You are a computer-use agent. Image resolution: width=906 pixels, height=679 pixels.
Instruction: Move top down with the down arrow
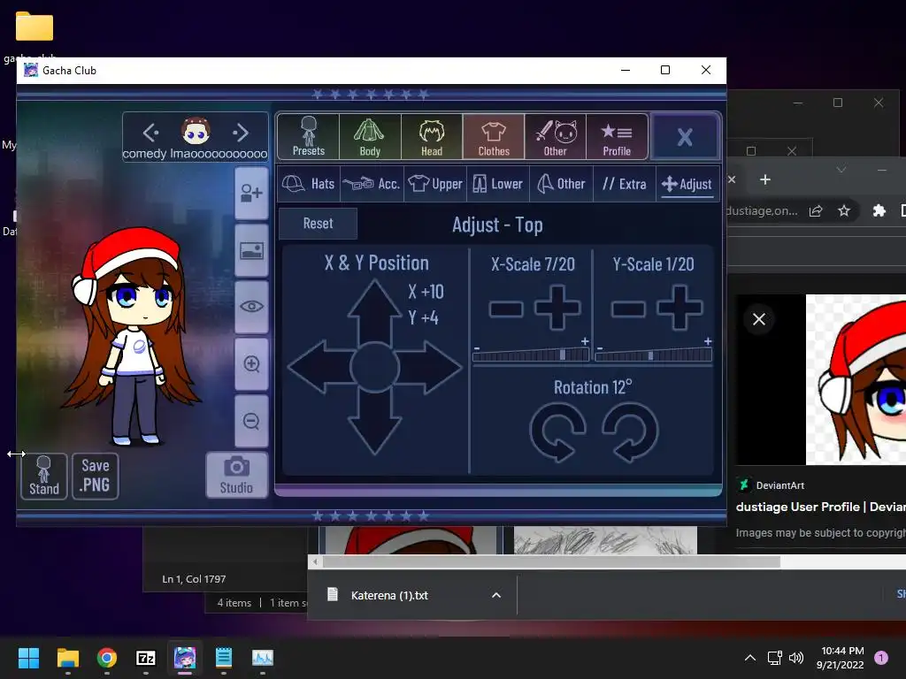pyautogui.click(x=374, y=423)
